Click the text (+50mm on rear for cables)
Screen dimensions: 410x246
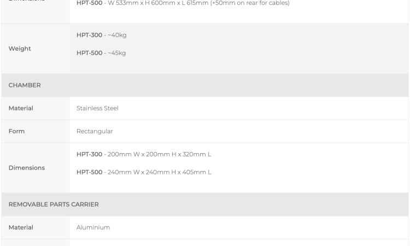pos(250,3)
